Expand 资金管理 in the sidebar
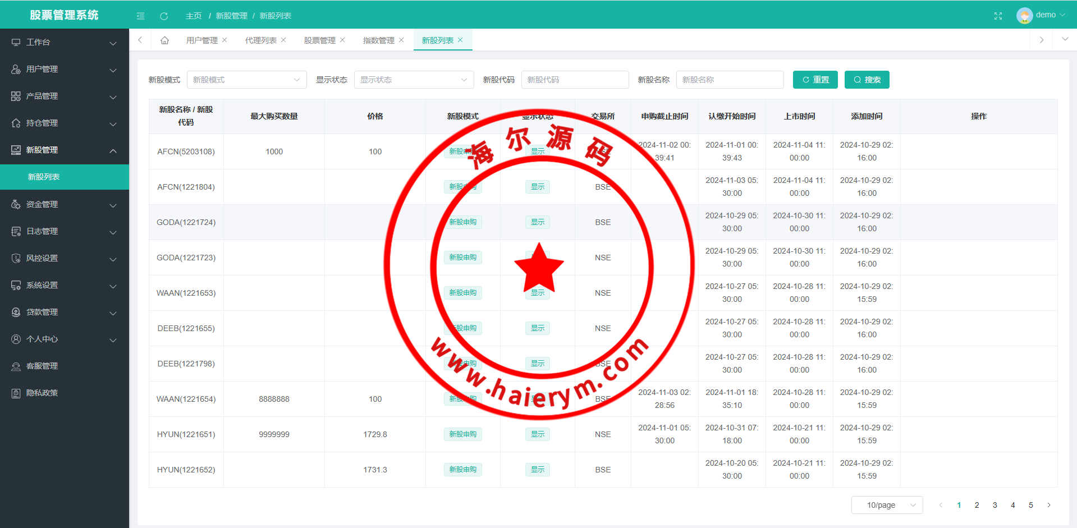 click(x=65, y=204)
